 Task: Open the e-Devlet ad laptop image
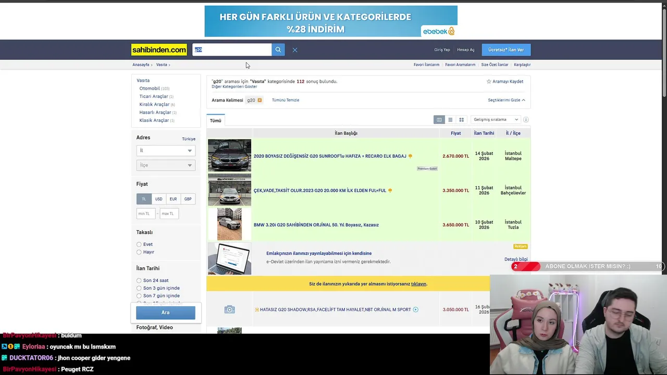[x=229, y=258]
